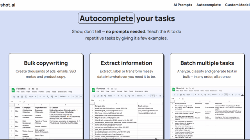Click Strikethrough in Batch multiple tasks sheet
Image resolution: width=250 pixels, height=140 pixels.
[239, 95]
